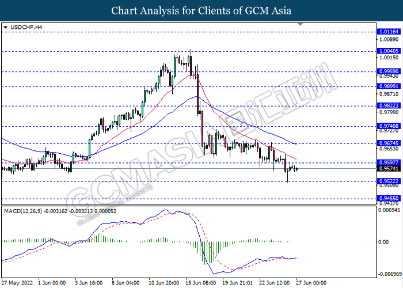Select the 0.95977 price level label

coord(389,162)
